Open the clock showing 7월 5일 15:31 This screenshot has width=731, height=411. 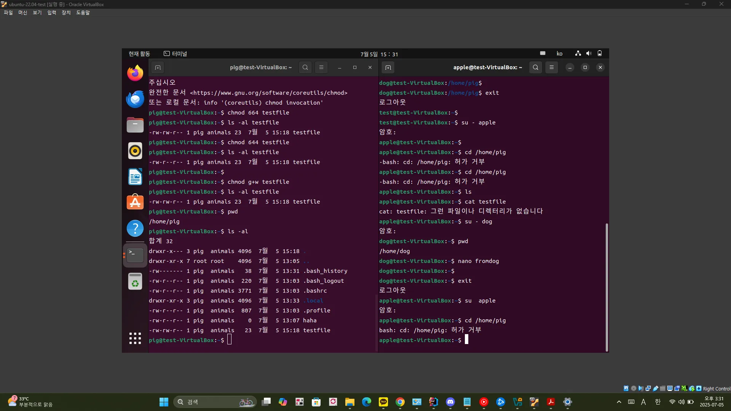click(379, 54)
